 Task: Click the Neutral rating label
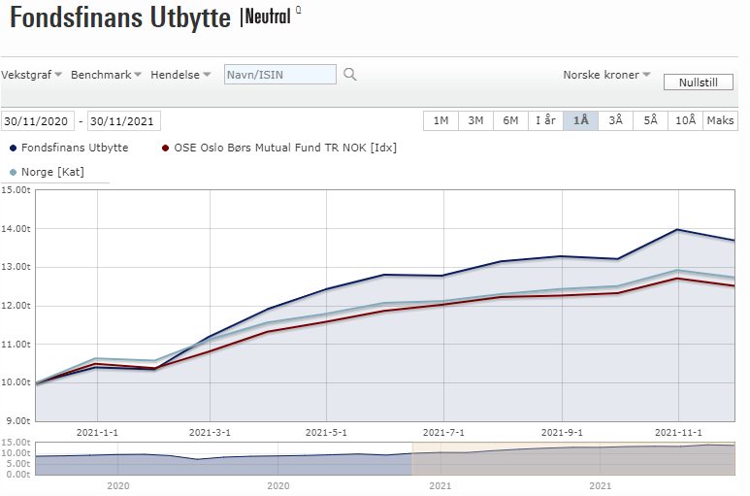(268, 17)
